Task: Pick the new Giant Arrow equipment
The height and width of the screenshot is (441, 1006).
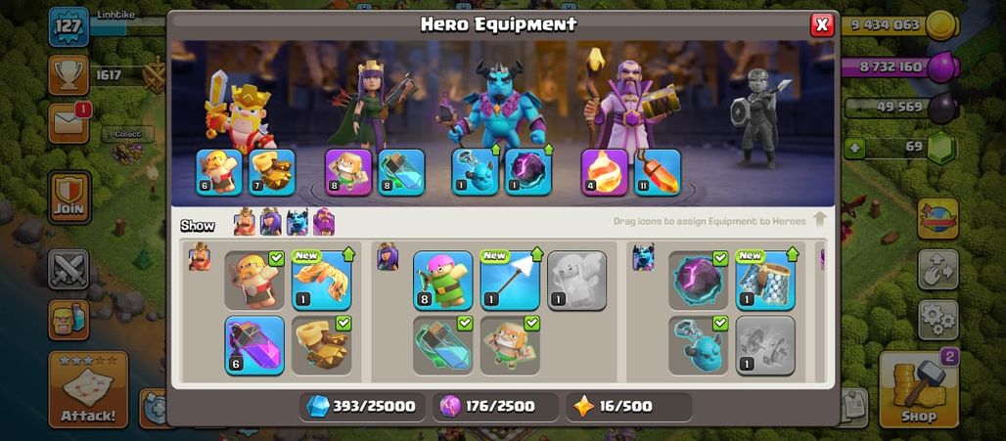Action: [x=510, y=280]
